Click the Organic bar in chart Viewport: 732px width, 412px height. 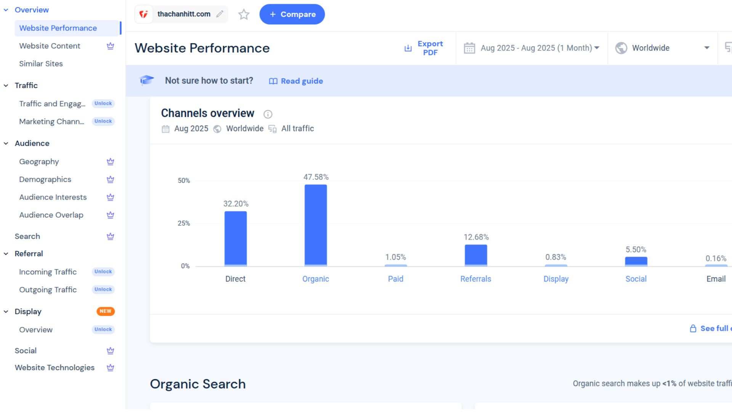(315, 225)
